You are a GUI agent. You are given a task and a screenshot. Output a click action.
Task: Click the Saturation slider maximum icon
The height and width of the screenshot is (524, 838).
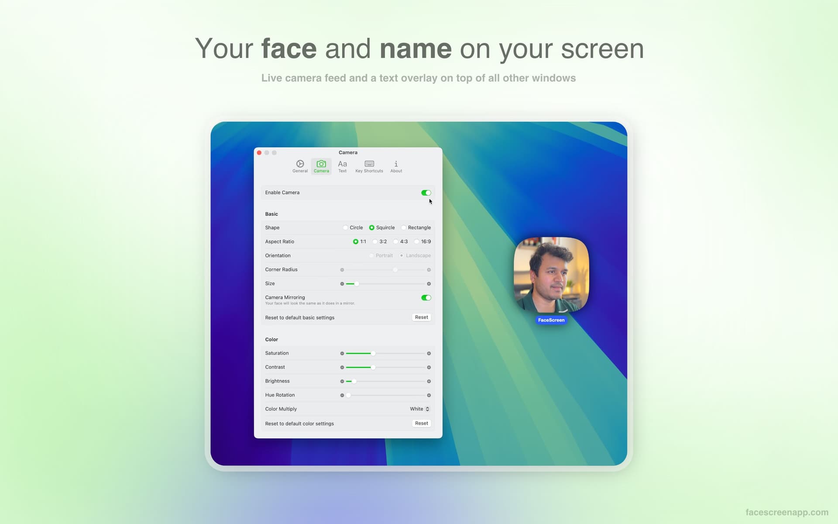click(x=429, y=353)
